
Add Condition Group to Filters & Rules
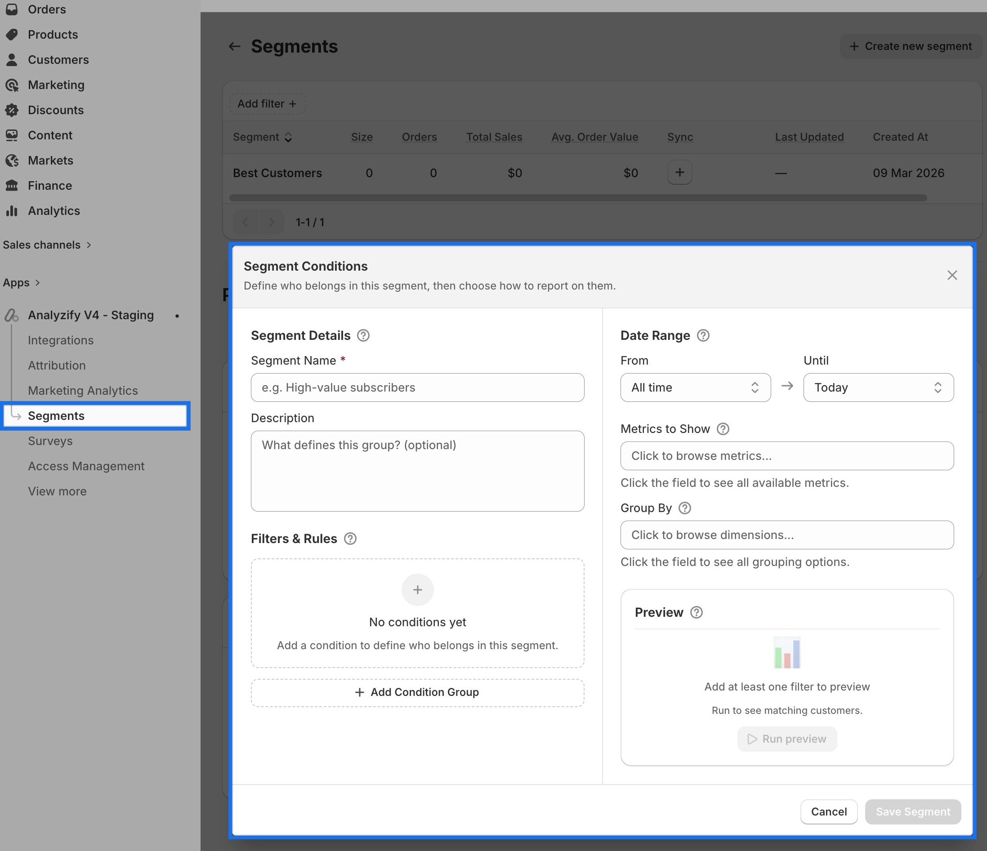pyautogui.click(x=417, y=692)
